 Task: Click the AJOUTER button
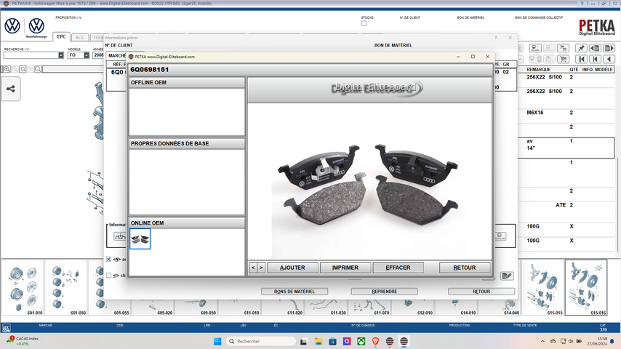tap(292, 268)
